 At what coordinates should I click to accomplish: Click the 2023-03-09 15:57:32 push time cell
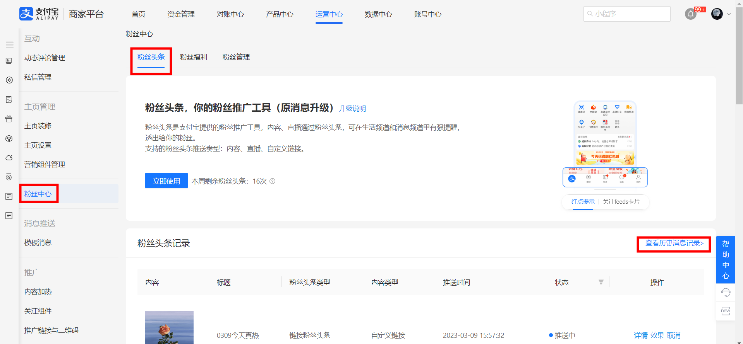[474, 335]
